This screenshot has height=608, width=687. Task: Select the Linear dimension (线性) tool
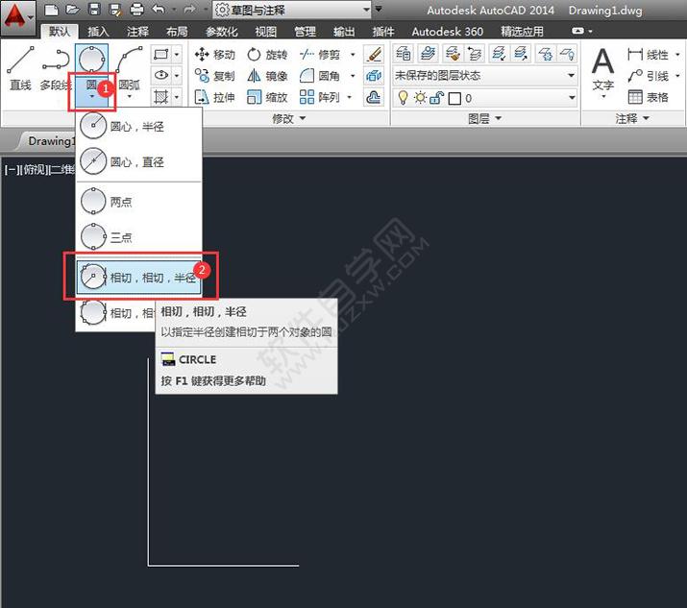point(649,55)
